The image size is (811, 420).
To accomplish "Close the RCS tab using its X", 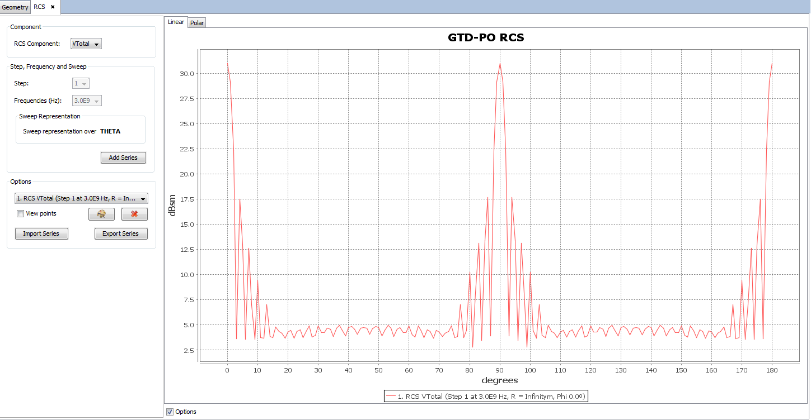I will [x=53, y=7].
